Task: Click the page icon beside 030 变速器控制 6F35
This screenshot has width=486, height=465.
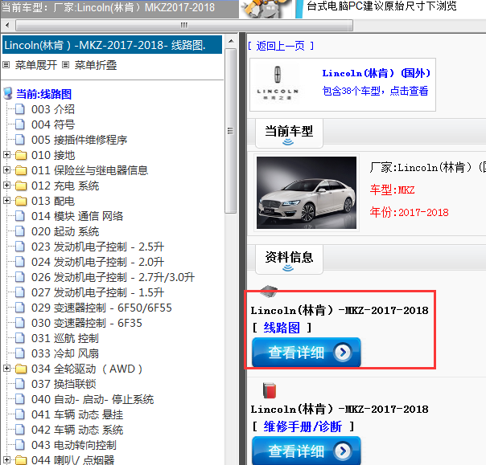Action: 20,323
